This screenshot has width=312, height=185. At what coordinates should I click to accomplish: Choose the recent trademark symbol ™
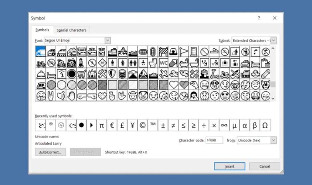153,125
